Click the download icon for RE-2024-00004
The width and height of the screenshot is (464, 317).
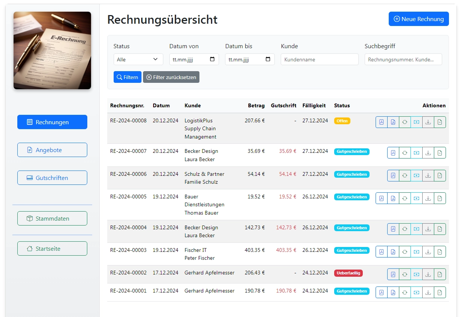coord(428,229)
